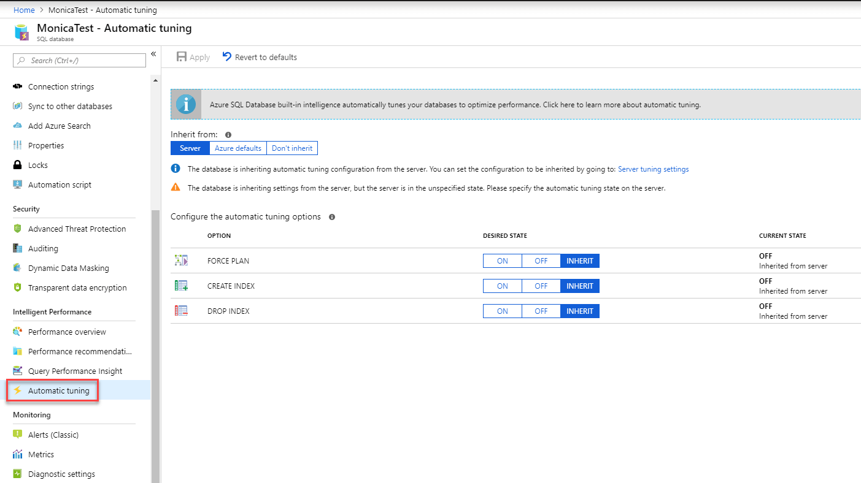The width and height of the screenshot is (861, 483).
Task: Set FORCE PLAN desired state to INHERIT
Action: click(580, 261)
